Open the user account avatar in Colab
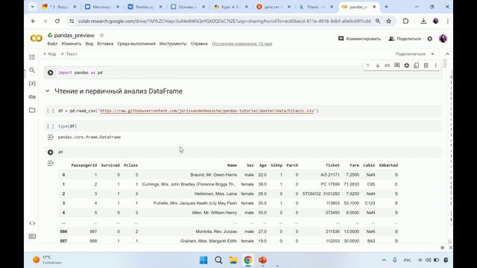Viewport: 477px width, 268px height. pyautogui.click(x=443, y=39)
